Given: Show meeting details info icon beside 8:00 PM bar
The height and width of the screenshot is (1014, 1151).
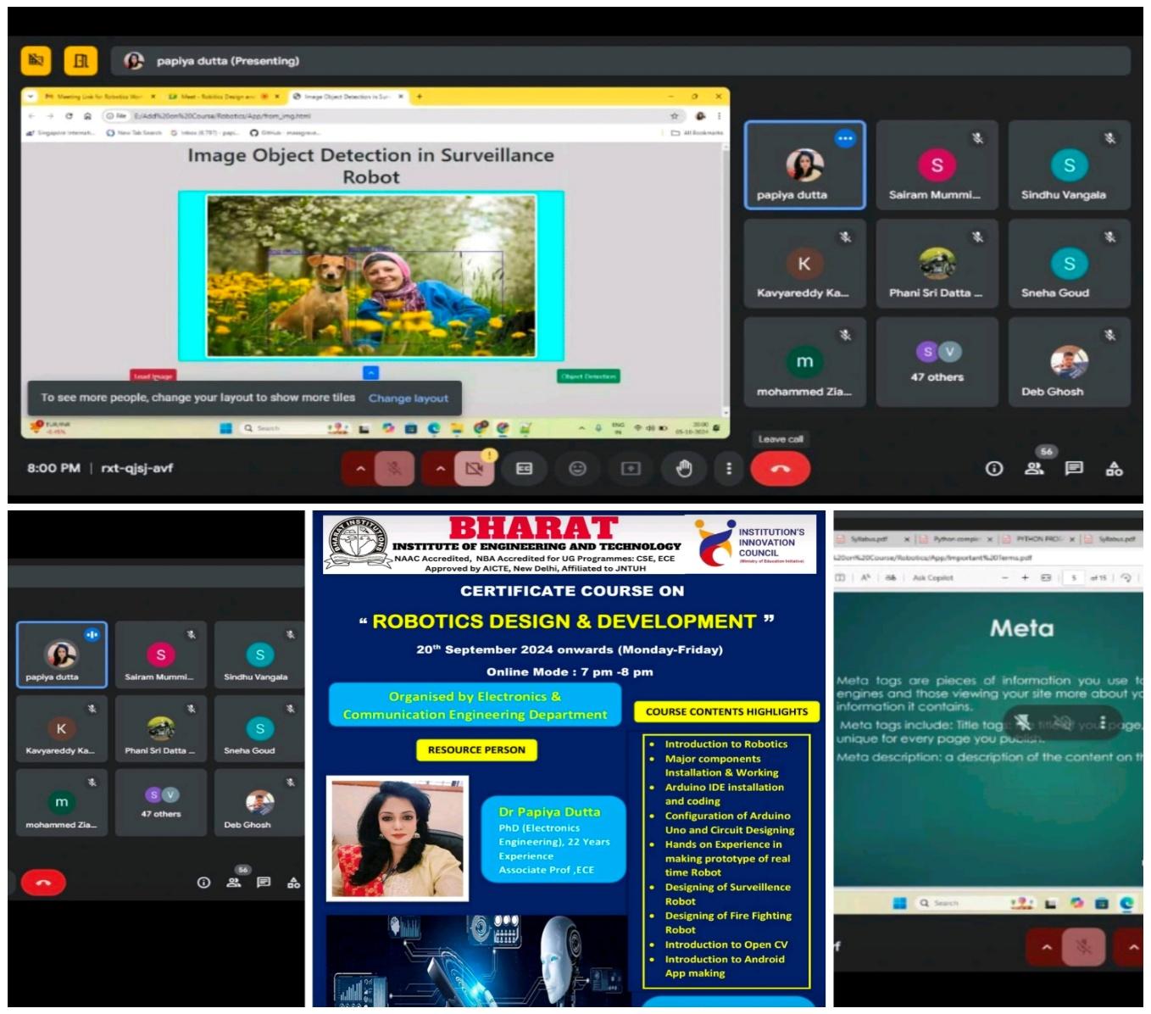Looking at the screenshot, I should 994,468.
